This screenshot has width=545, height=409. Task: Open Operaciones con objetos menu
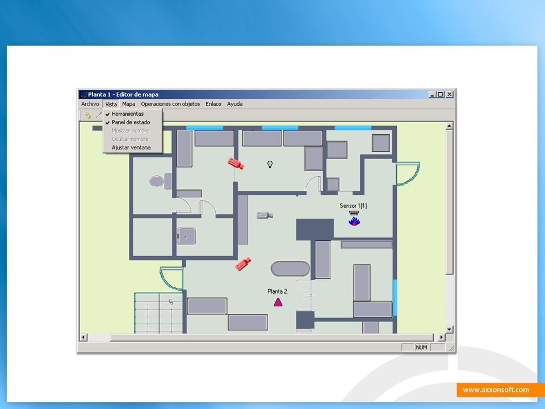[170, 104]
